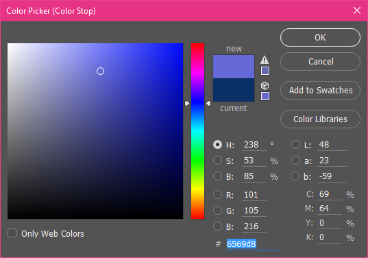Click the H value field showing 238

tap(254, 145)
